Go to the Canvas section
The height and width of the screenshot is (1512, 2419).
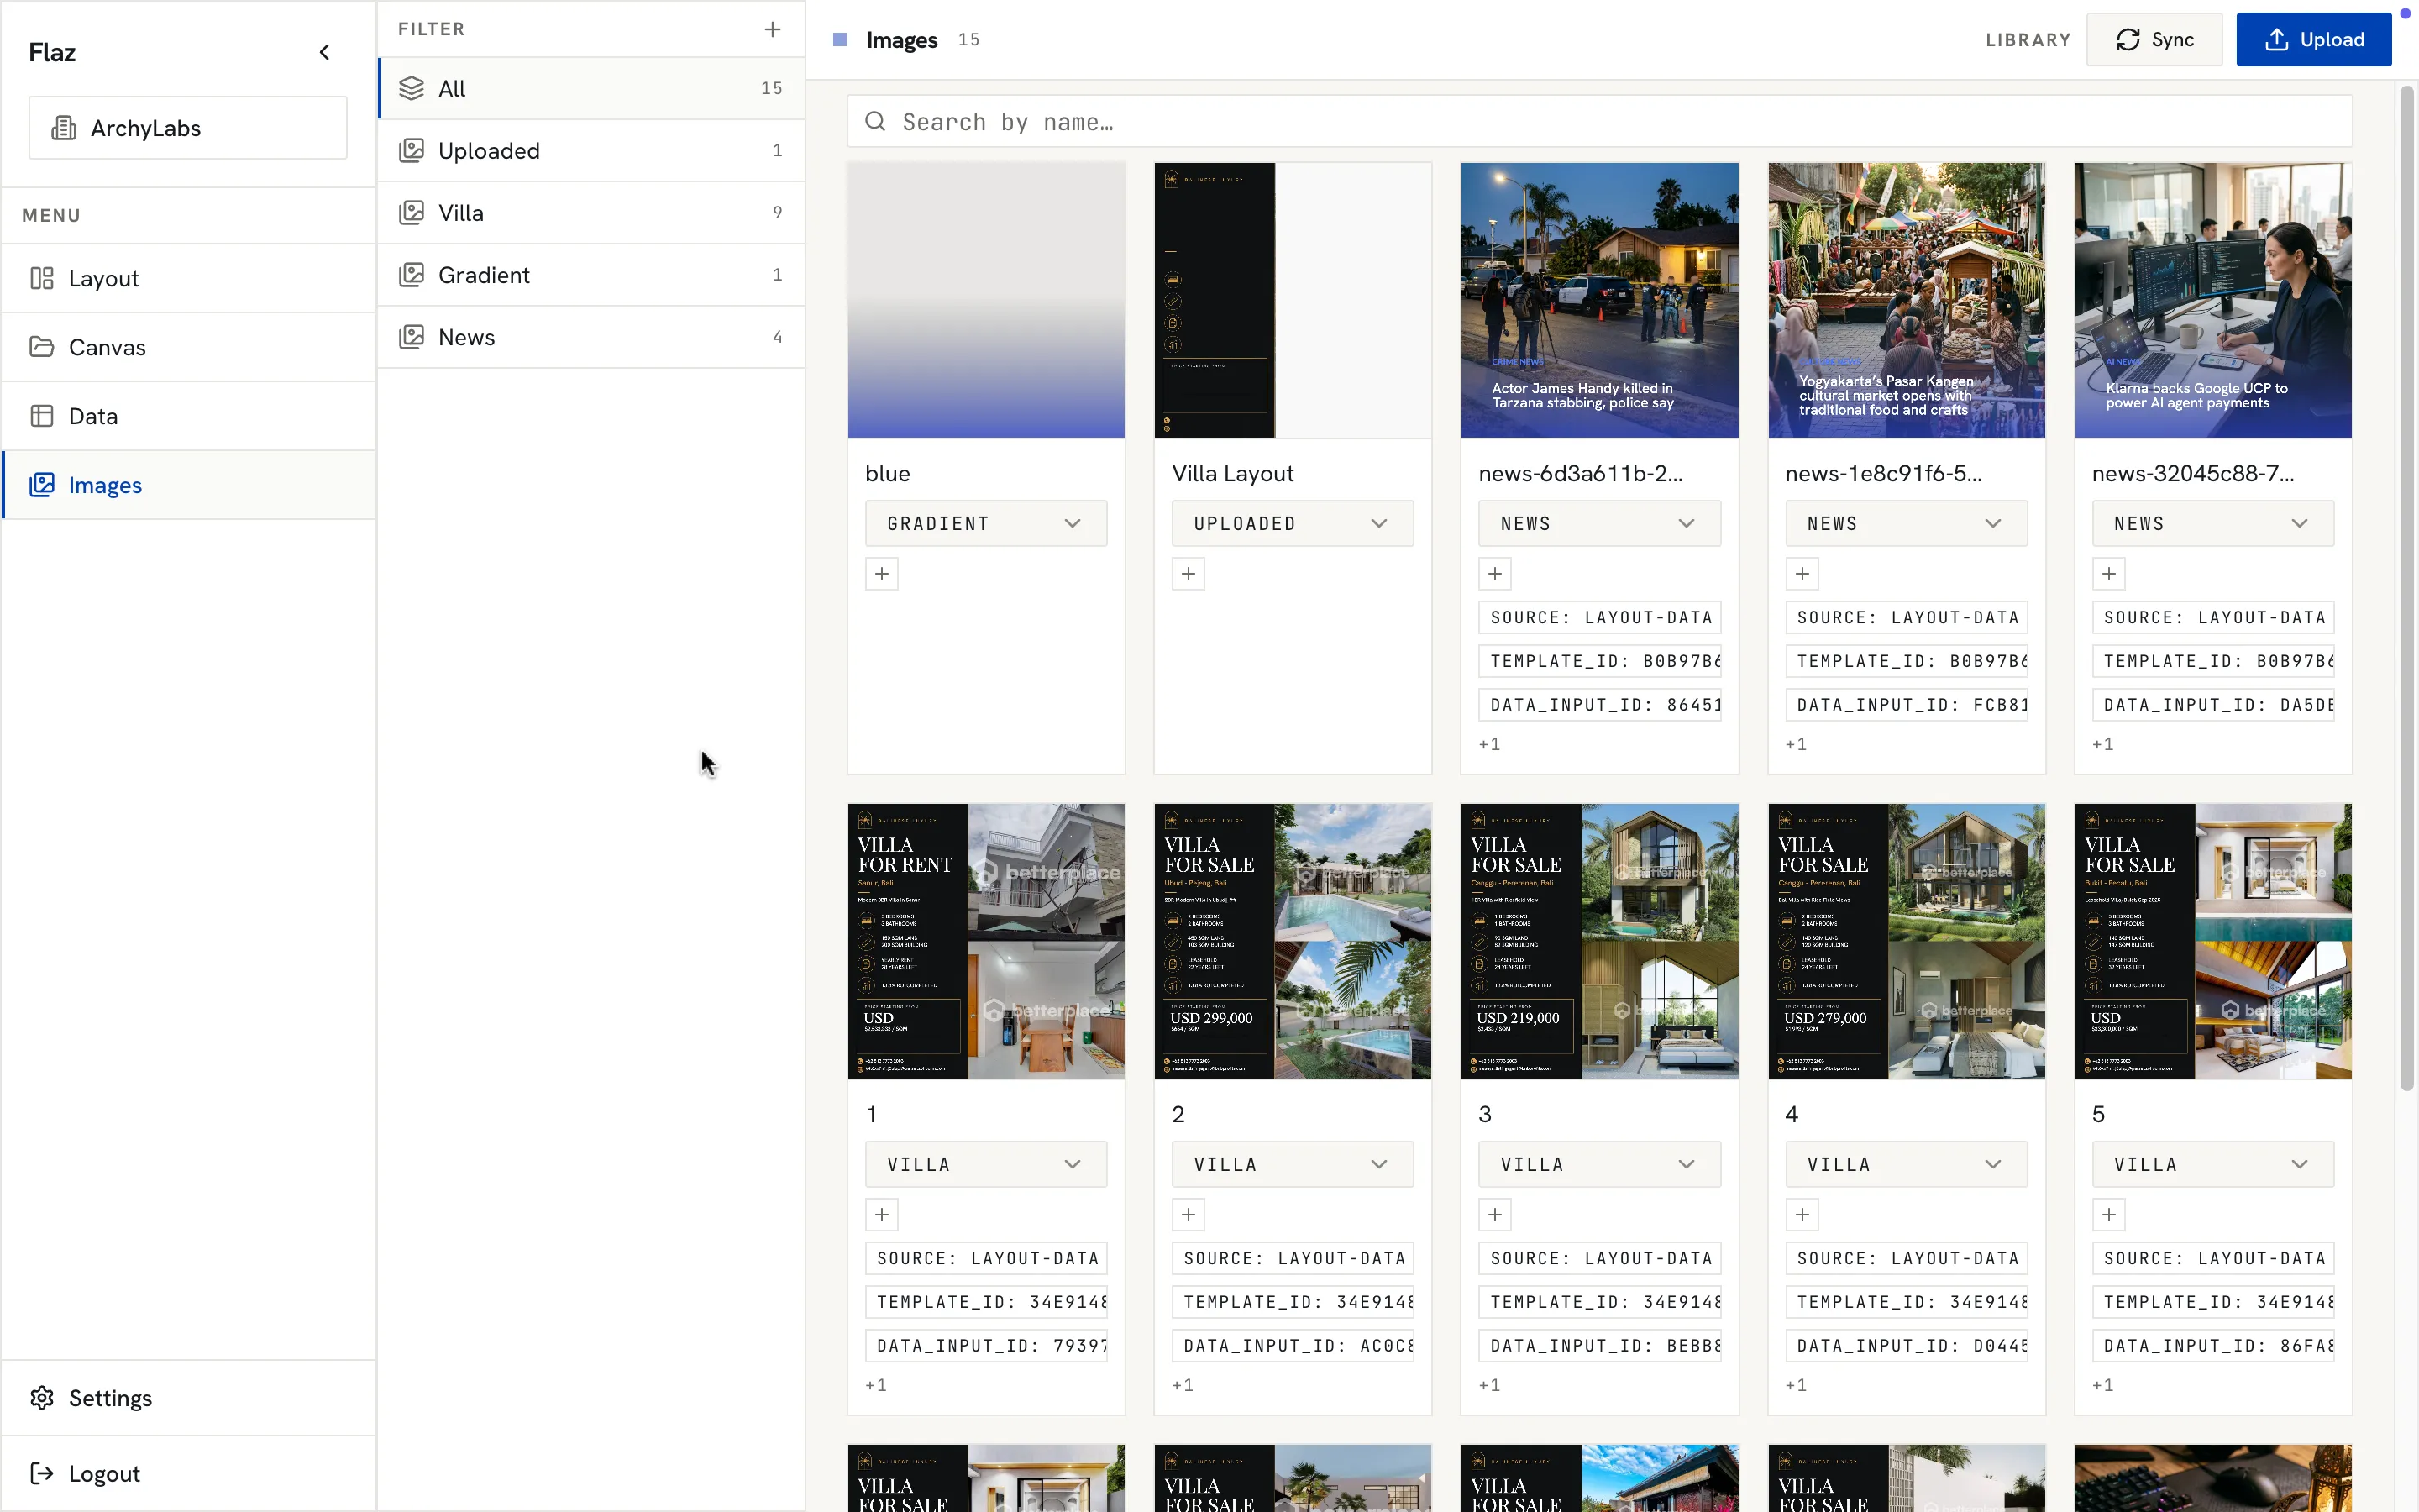click(188, 347)
